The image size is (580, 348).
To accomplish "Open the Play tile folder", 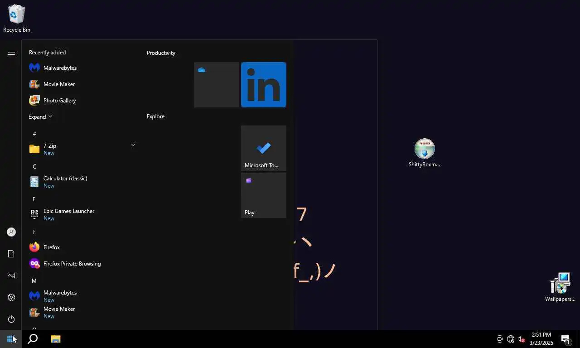I will click(264, 195).
